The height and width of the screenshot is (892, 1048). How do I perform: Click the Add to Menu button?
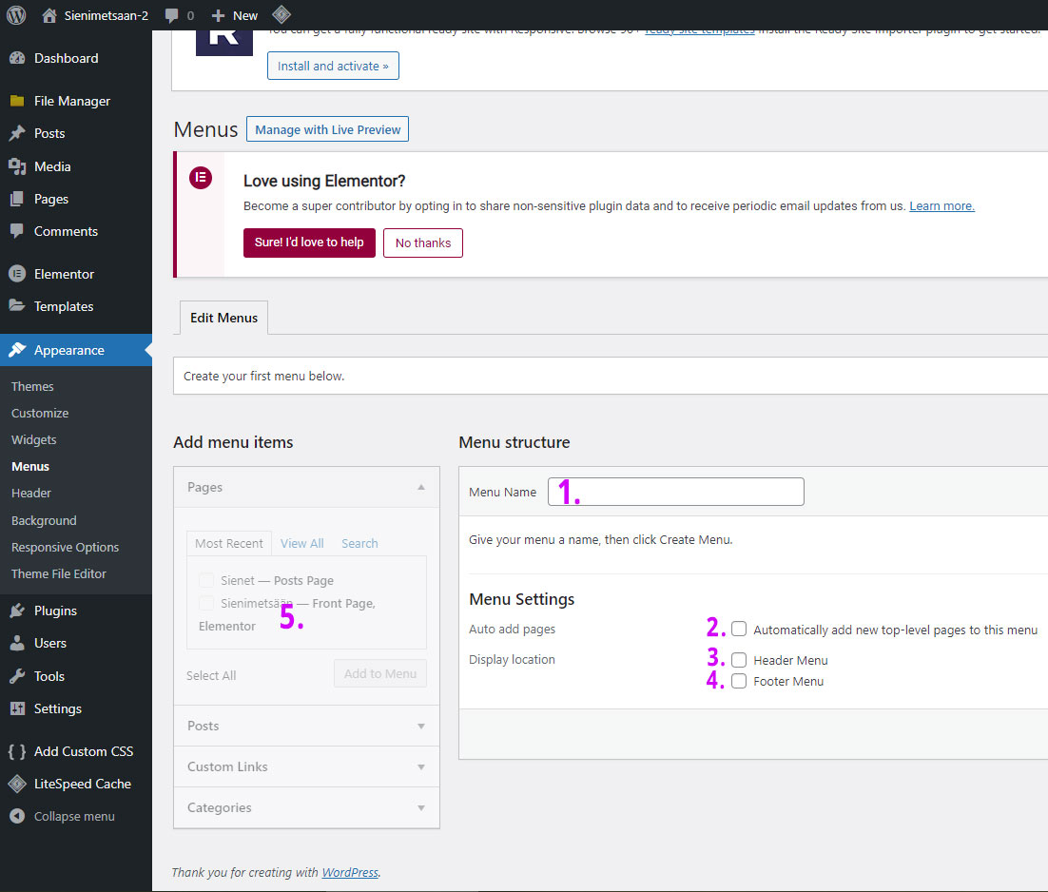click(380, 673)
